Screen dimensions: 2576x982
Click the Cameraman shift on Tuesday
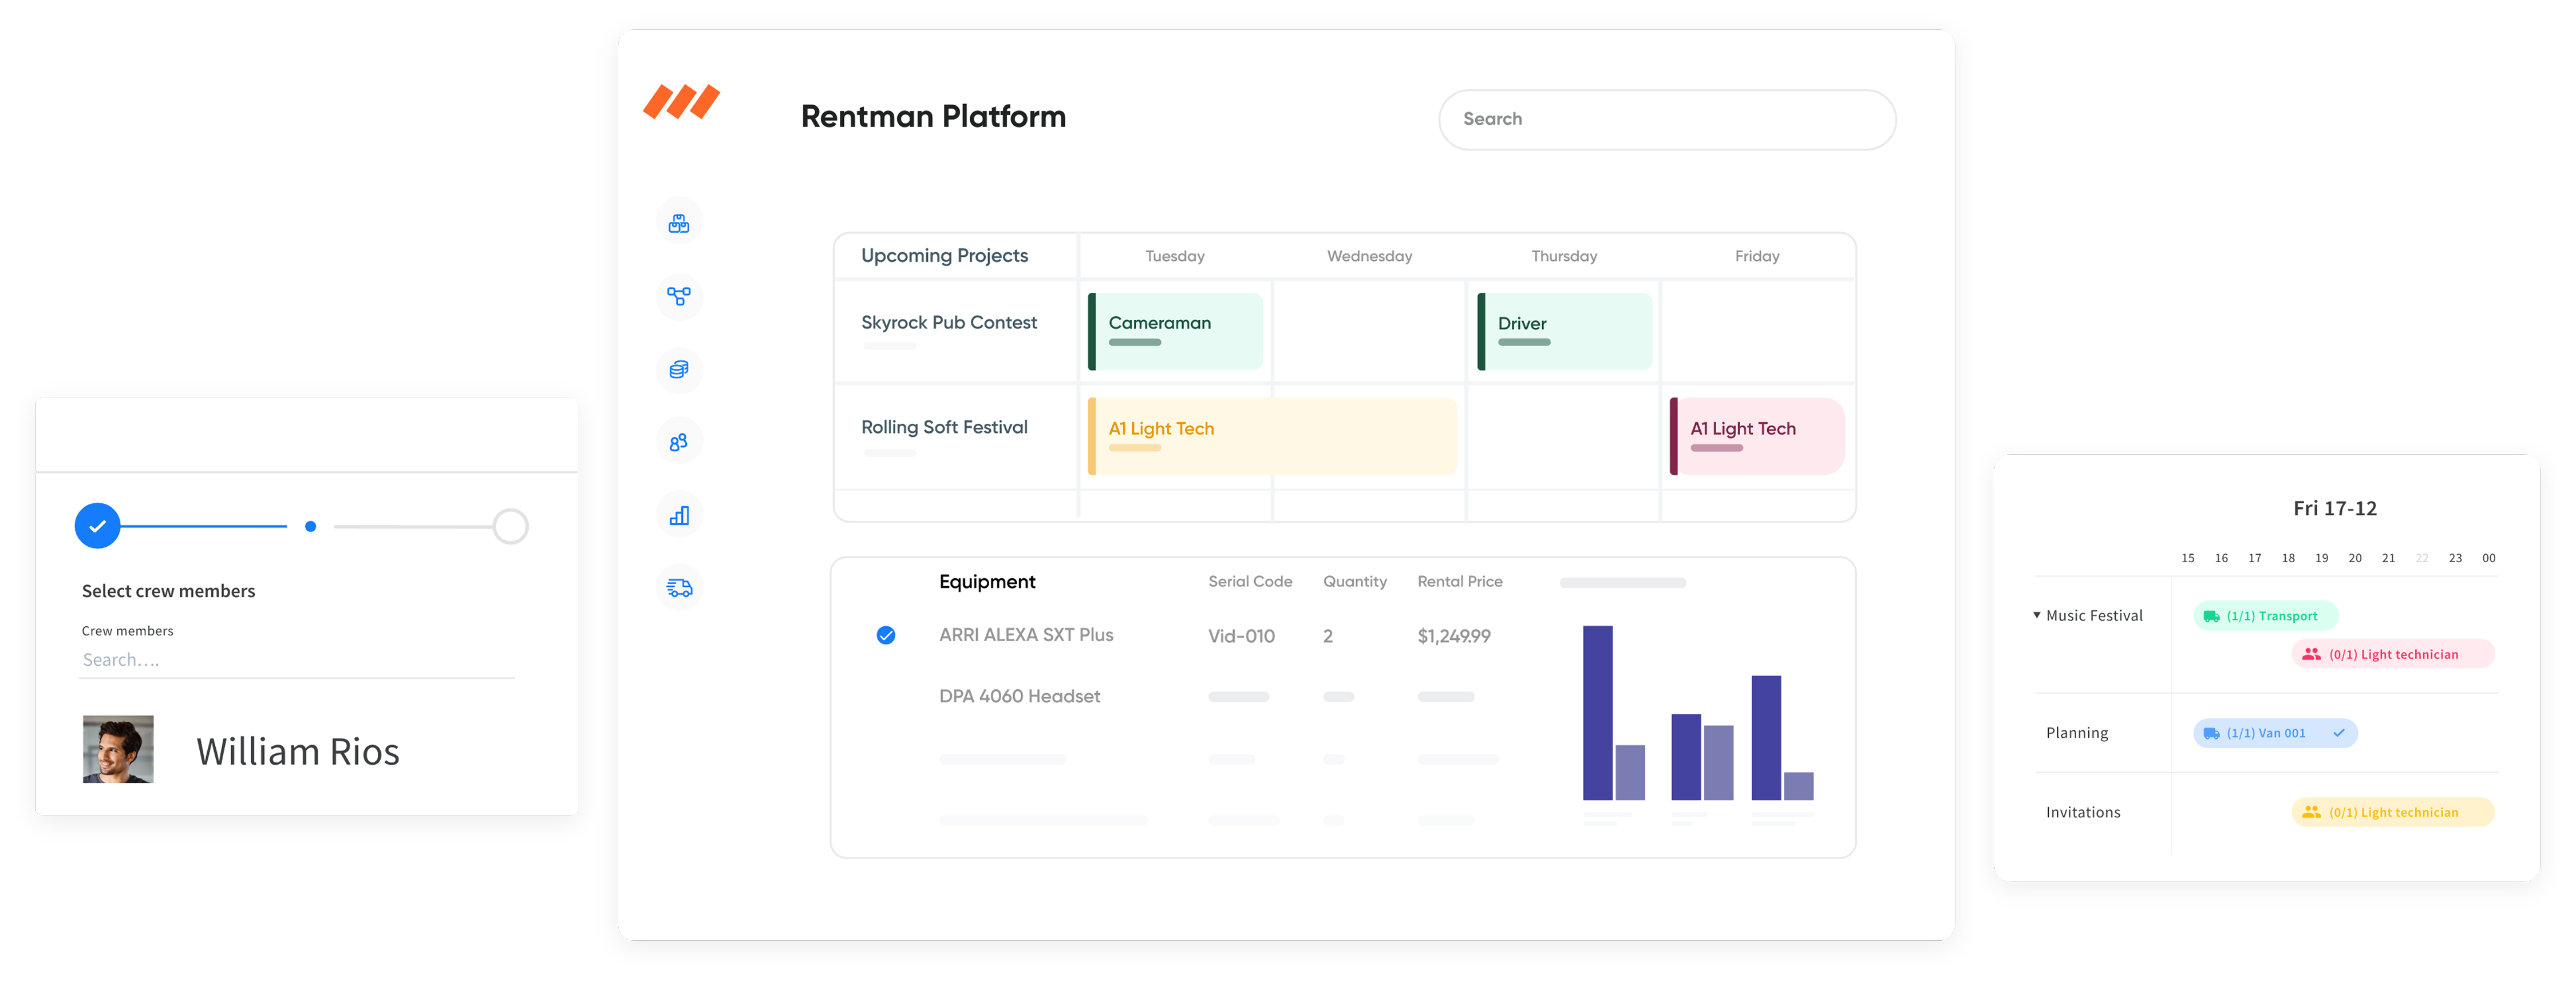pos(1175,331)
